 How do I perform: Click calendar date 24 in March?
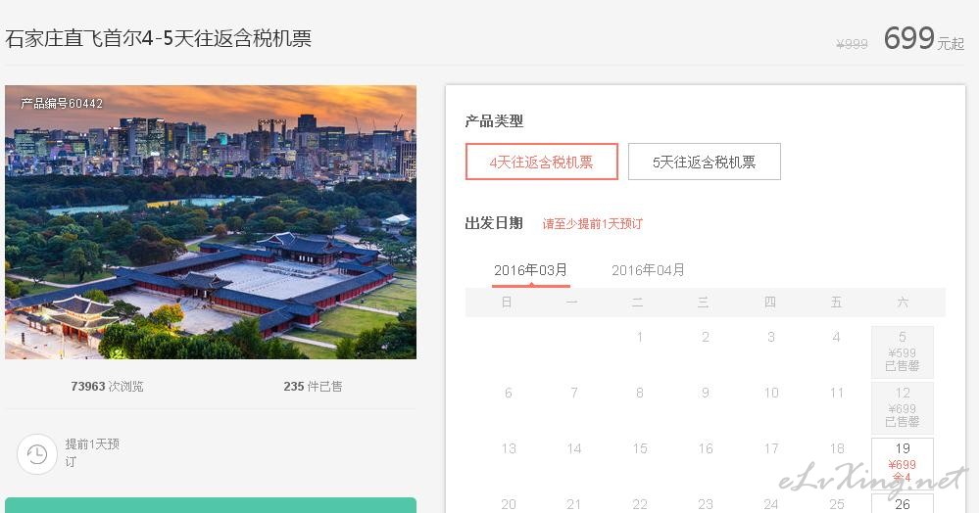[771, 504]
